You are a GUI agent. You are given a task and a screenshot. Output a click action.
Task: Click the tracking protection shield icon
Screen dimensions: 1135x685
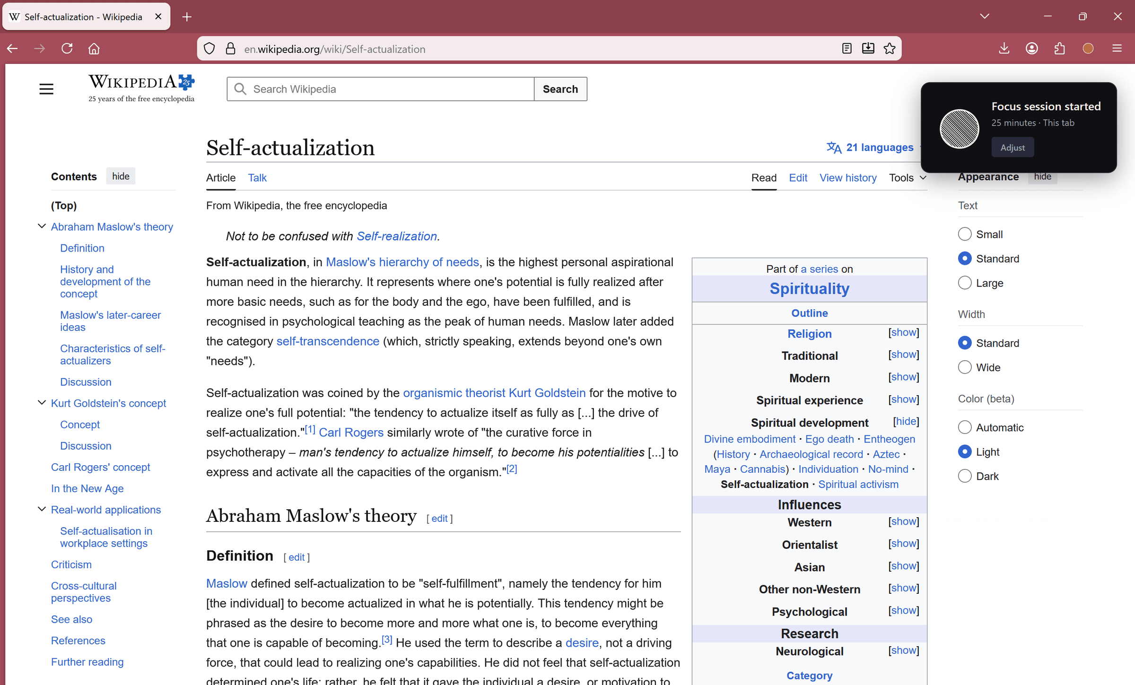coord(209,48)
